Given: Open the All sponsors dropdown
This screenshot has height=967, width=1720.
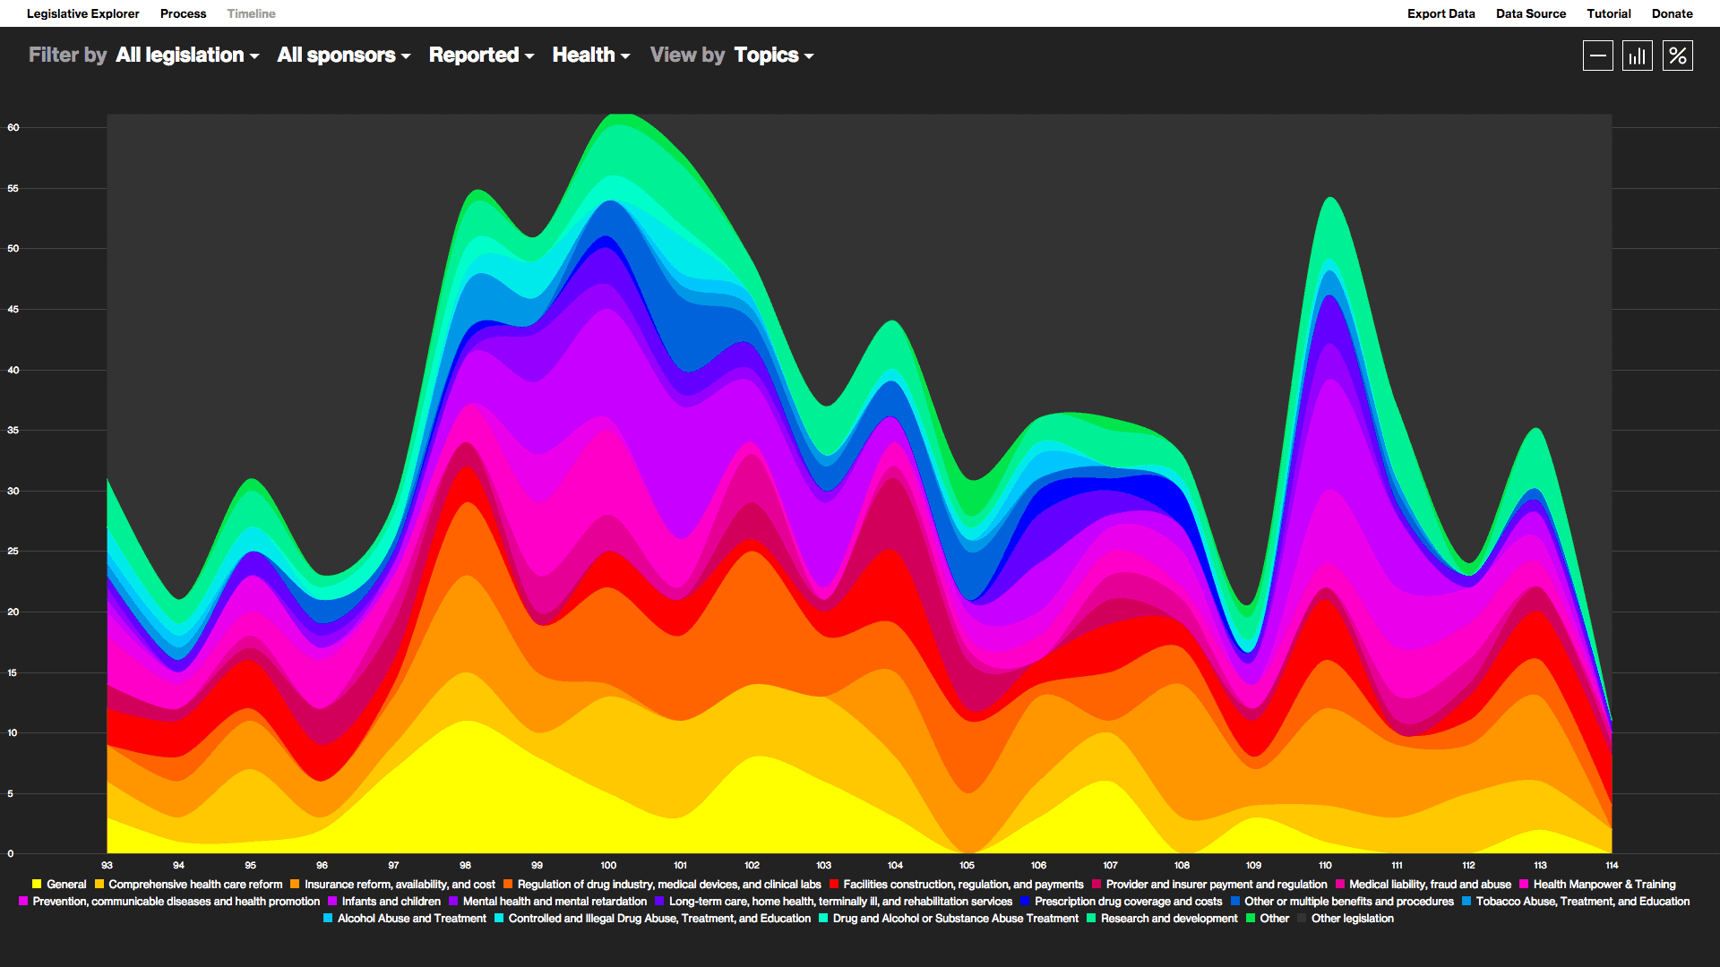Looking at the screenshot, I should point(343,56).
